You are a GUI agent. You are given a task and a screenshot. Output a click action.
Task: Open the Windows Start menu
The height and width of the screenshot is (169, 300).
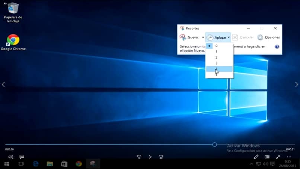click(x=7, y=164)
